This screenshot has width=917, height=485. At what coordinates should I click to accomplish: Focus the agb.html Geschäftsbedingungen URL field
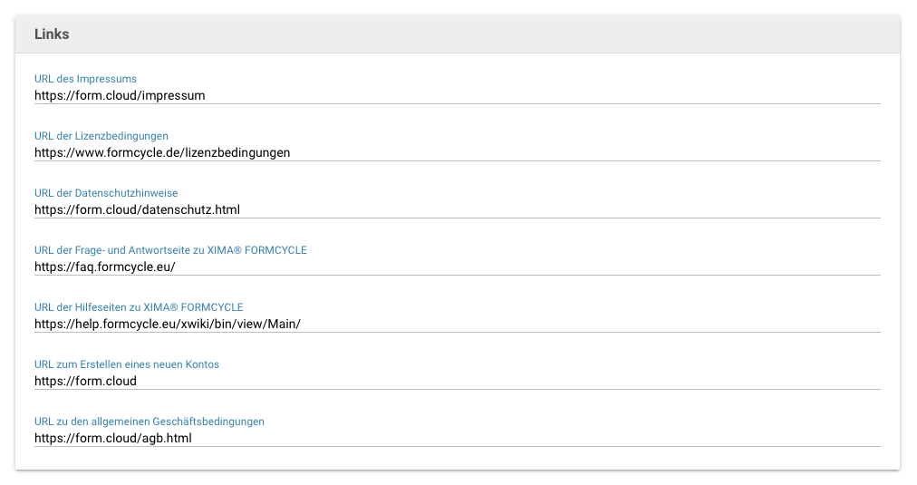click(x=457, y=438)
